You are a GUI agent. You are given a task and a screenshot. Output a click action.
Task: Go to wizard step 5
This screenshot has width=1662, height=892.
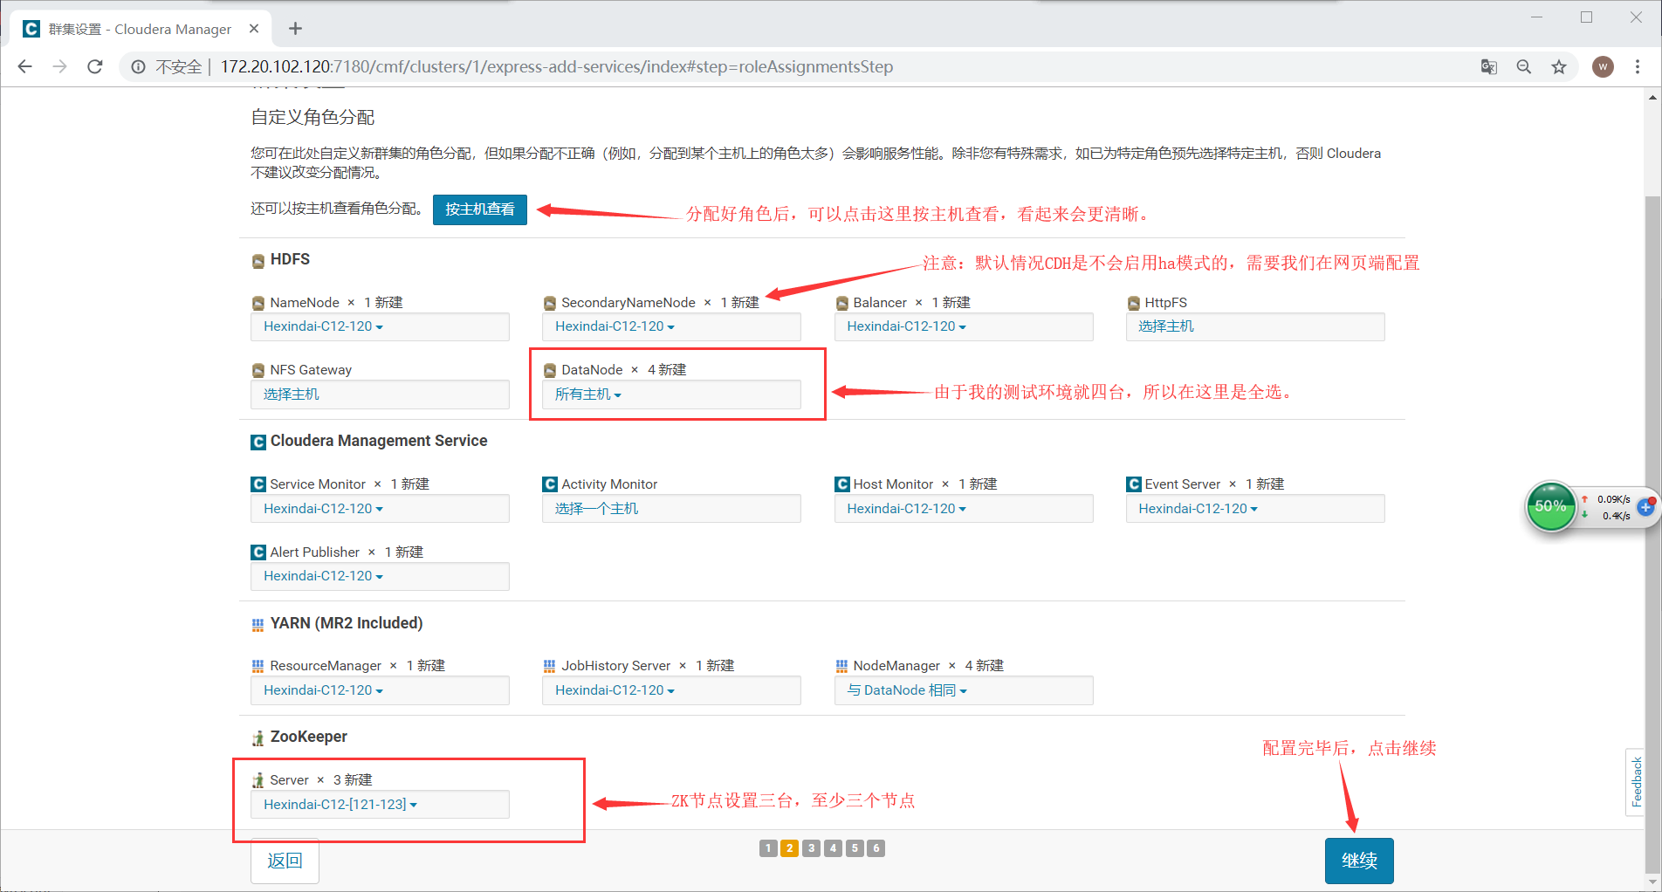click(855, 848)
